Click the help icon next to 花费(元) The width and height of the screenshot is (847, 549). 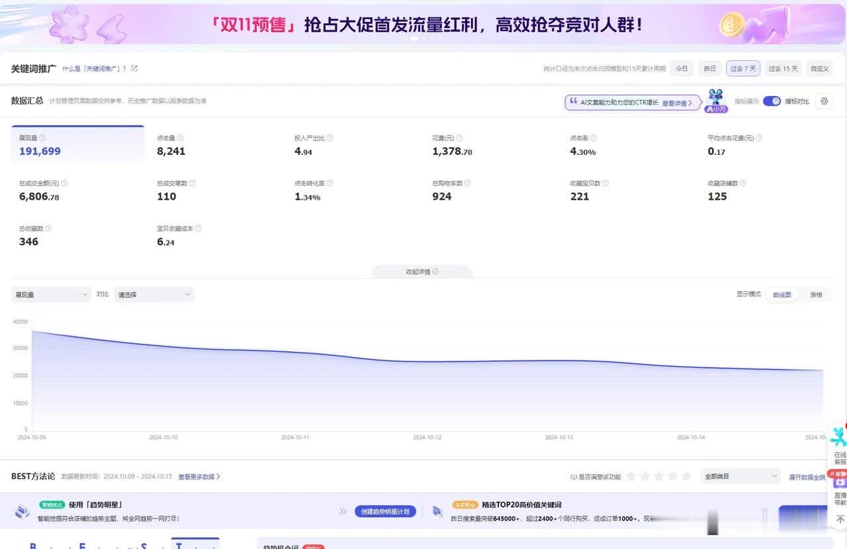[x=459, y=138]
